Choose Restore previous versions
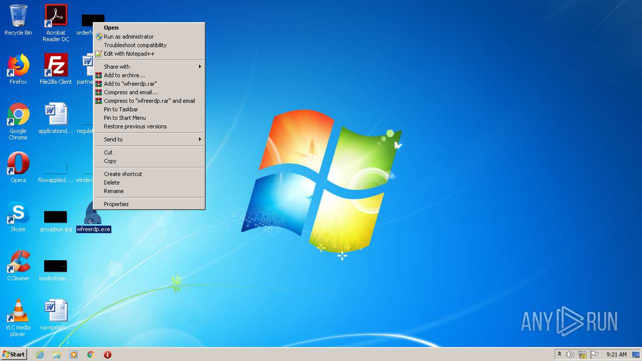The width and height of the screenshot is (642, 361). (x=149, y=126)
